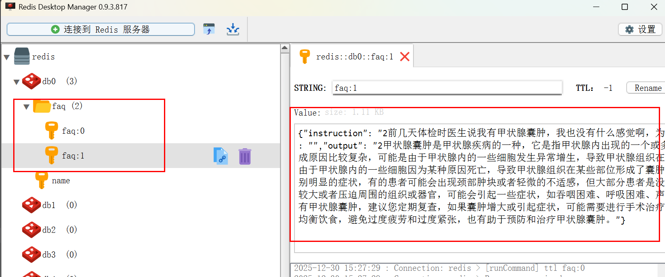Collapse the redis connection tree node

point(7,57)
